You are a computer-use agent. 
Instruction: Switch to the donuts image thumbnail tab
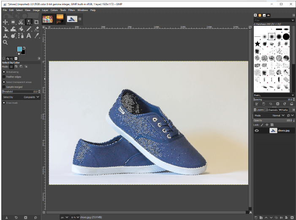tap(48, 19)
